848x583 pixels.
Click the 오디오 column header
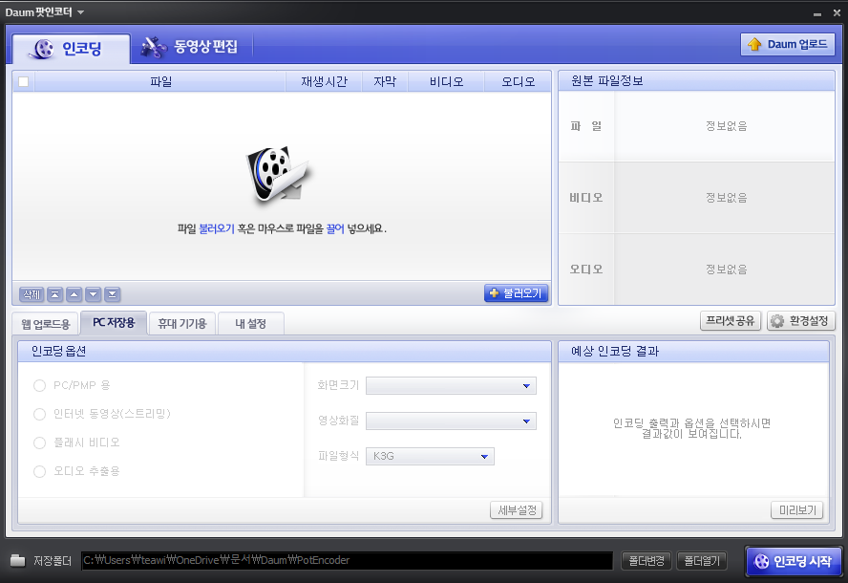(x=518, y=82)
